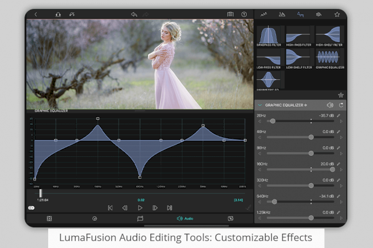Open the Speed editor tab
The width and height of the screenshot is (373, 248).
[x=95, y=219]
